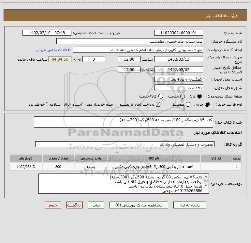Screen dimensions: 251x243
Task: Click the ردیف column header
Action: [237, 158]
